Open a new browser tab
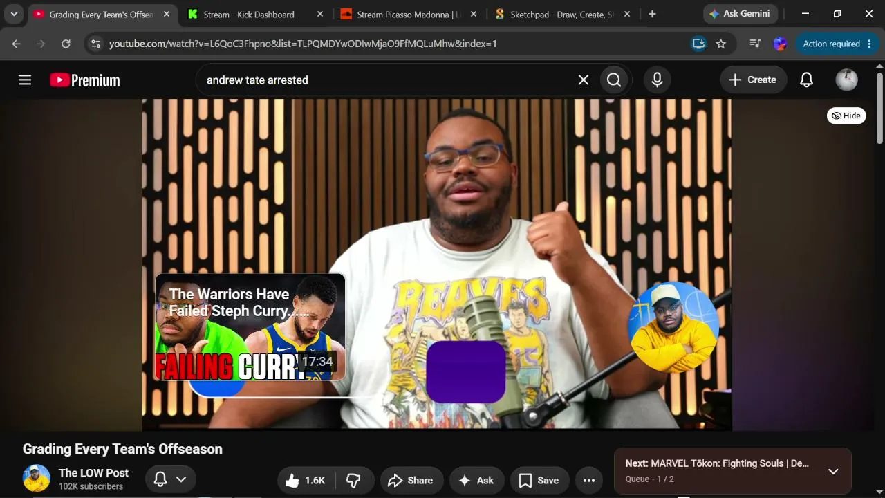The width and height of the screenshot is (885, 498). pyautogui.click(x=652, y=14)
